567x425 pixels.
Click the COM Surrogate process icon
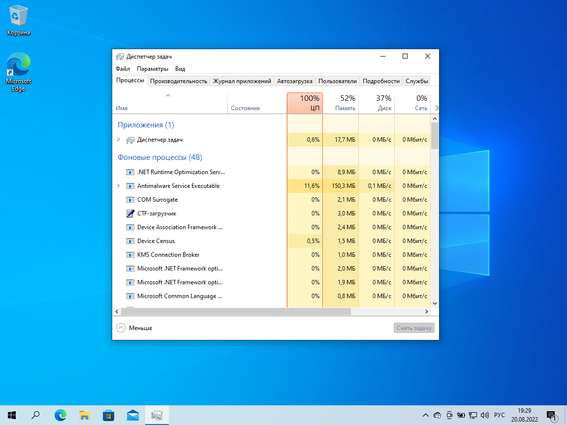(130, 200)
